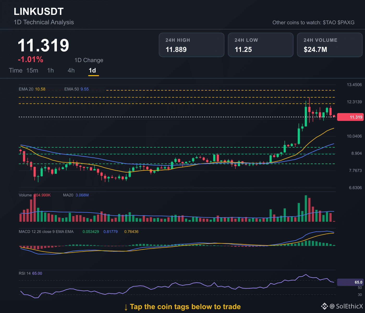This screenshot has height=313, width=365.
Task: Click the 10.0406 price axis label
Action: pyautogui.click(x=354, y=136)
